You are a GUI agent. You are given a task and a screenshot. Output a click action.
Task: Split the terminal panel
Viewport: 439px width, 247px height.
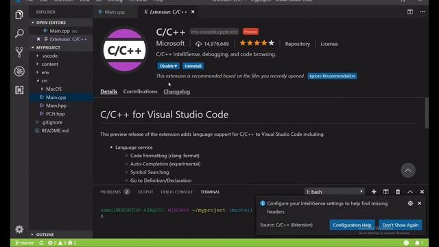click(x=385, y=192)
